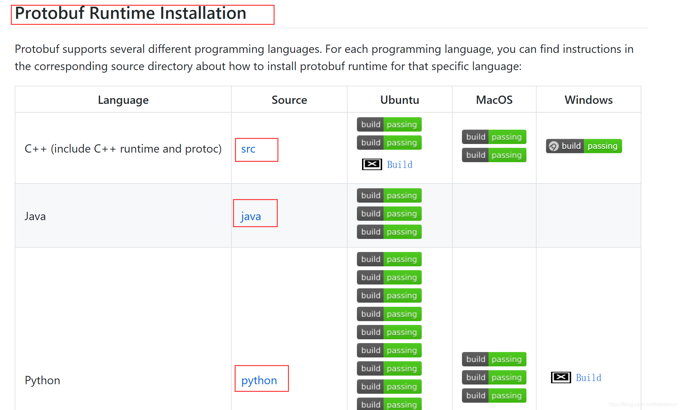Open the java source directory link

point(251,216)
